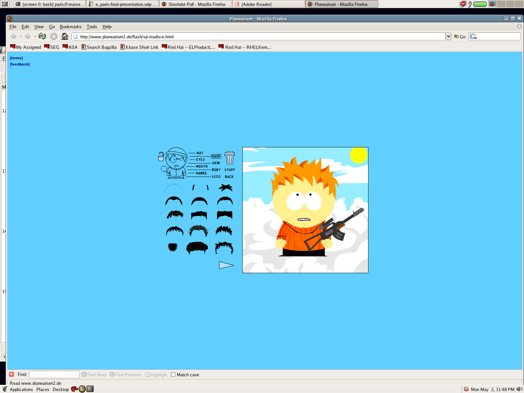The height and width of the screenshot is (393, 524).
Task: Open the View menu
Action: [39, 27]
